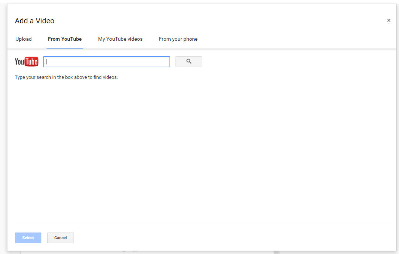399x254 pixels.
Task: Cancel adding a video
Action: 61,238
